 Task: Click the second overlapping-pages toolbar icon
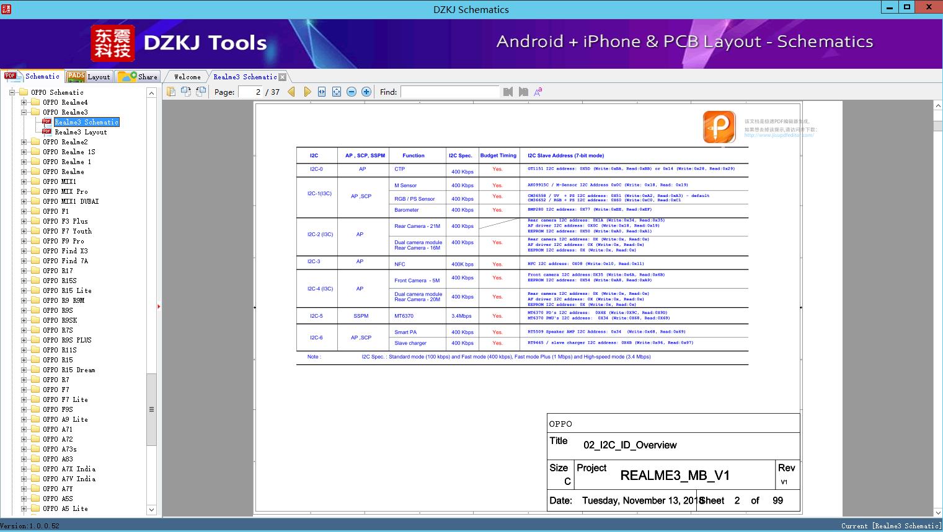185,92
